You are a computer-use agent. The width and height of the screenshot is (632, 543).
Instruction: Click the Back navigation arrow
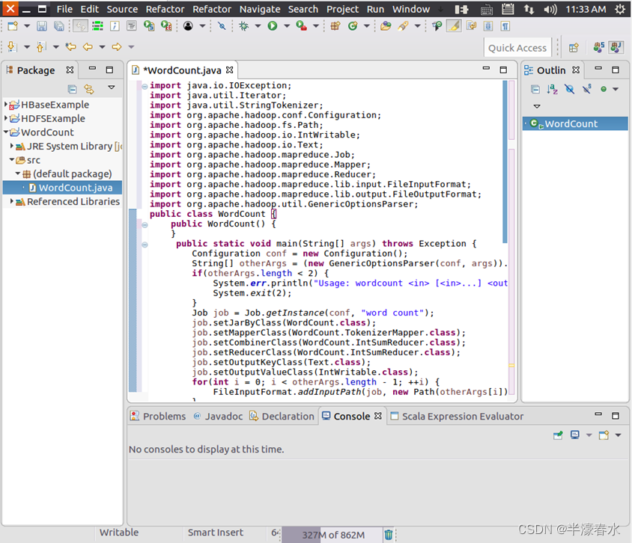point(88,46)
